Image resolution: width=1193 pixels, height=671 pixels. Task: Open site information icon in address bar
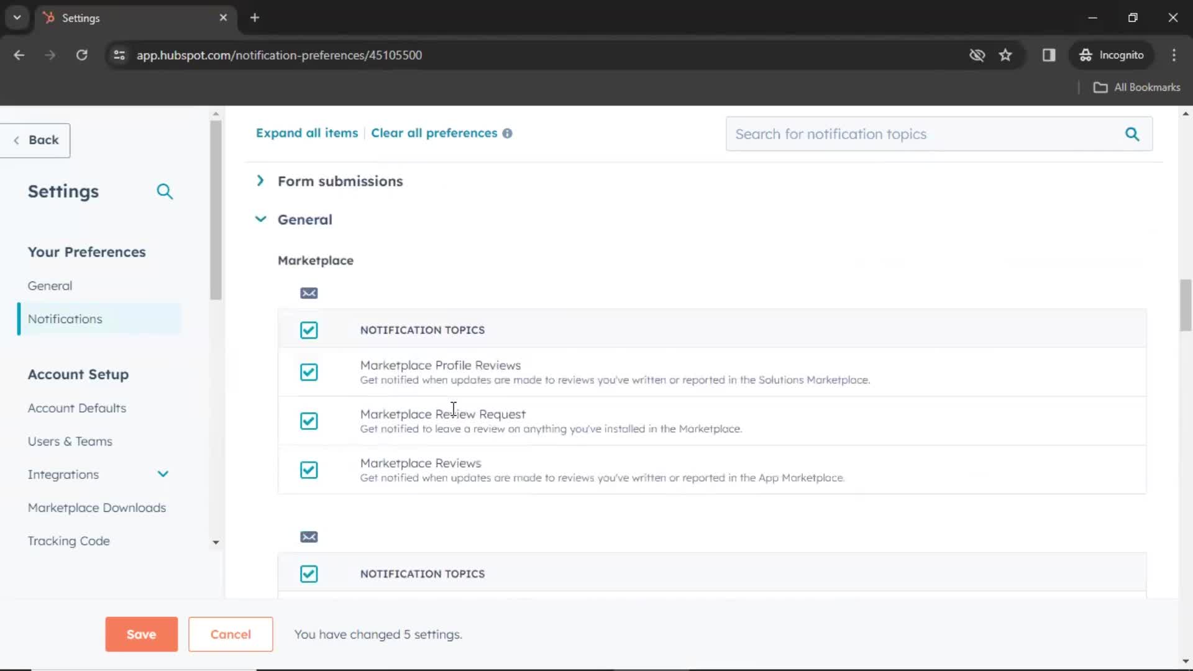click(119, 55)
